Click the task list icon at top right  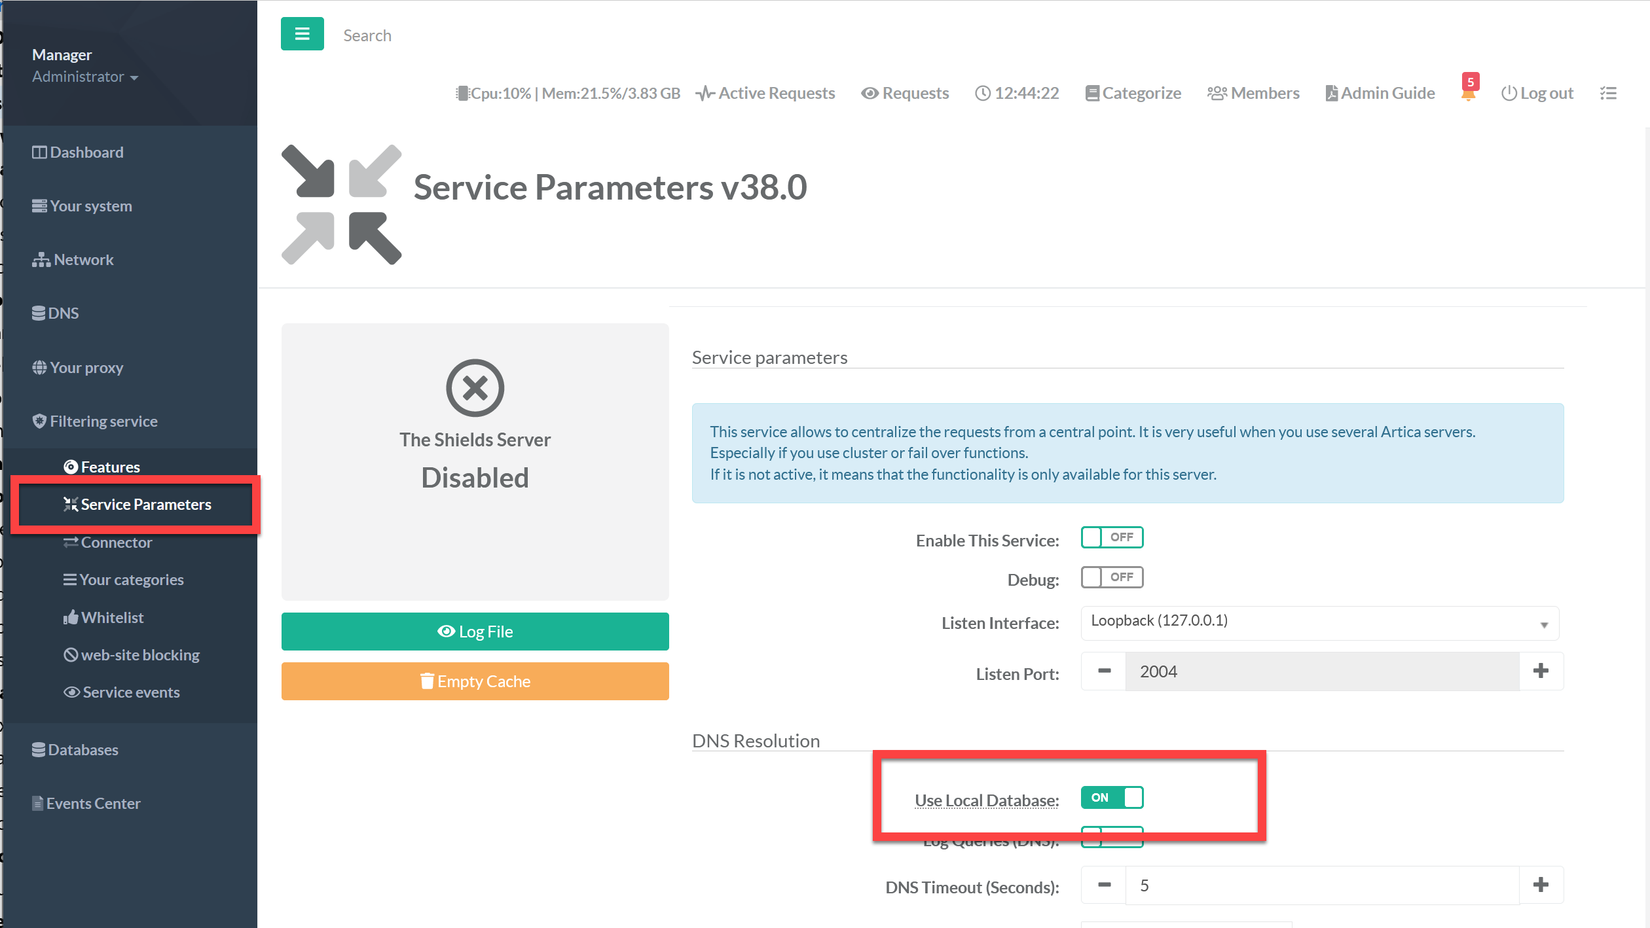click(1608, 94)
